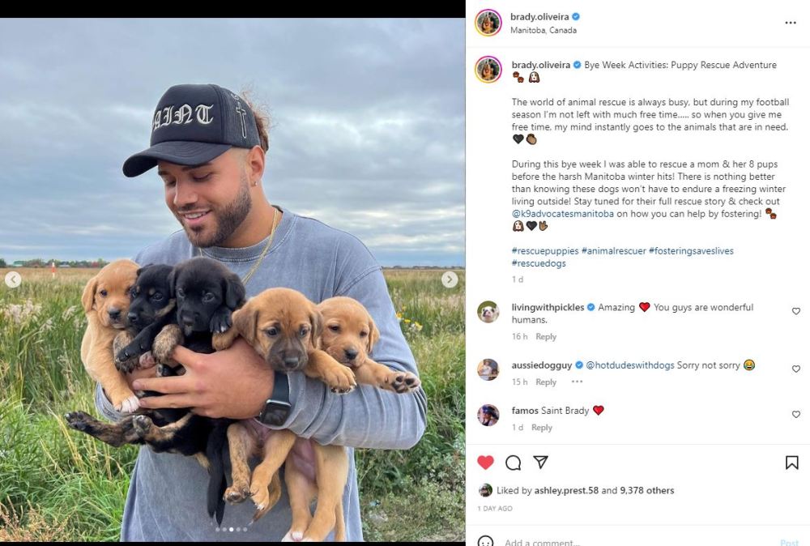This screenshot has width=810, height=546.
Task: Like the livingwithpickles comment
Action: click(x=795, y=311)
